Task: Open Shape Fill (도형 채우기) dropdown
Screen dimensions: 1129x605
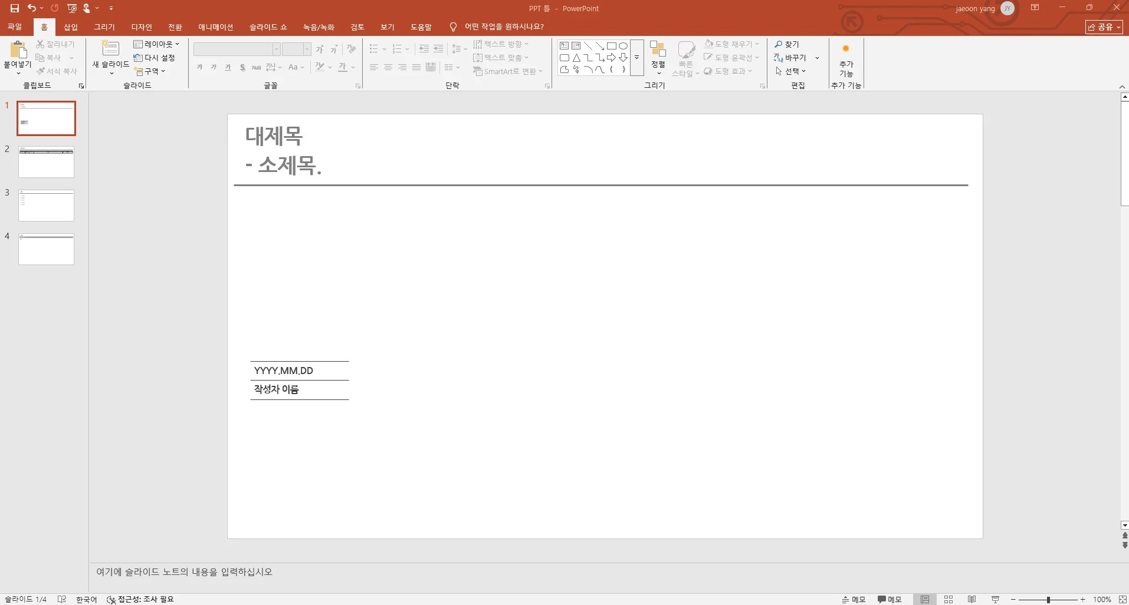Action: [x=732, y=44]
